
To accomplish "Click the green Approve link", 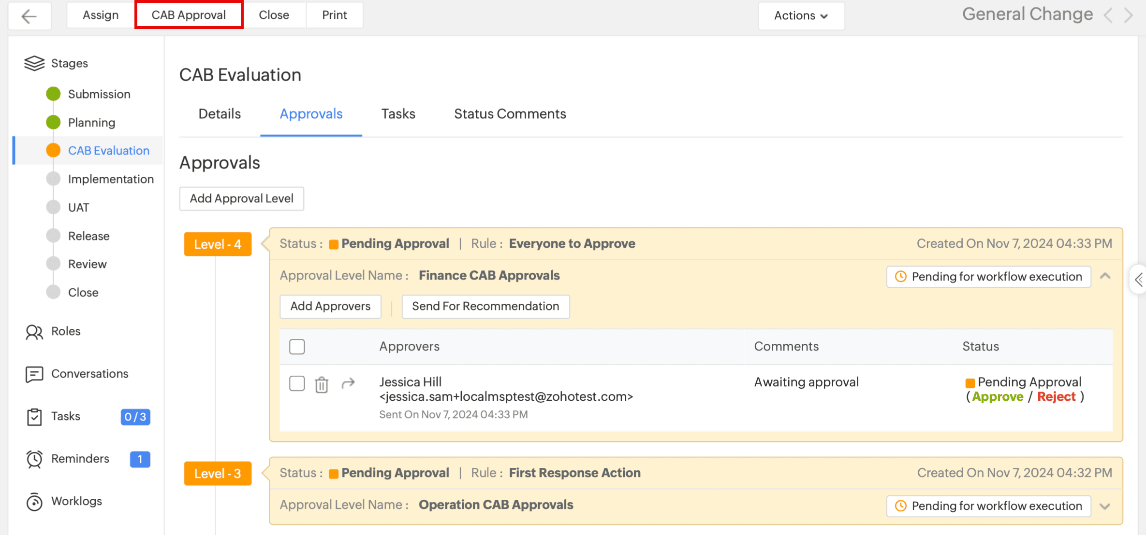I will coord(998,397).
